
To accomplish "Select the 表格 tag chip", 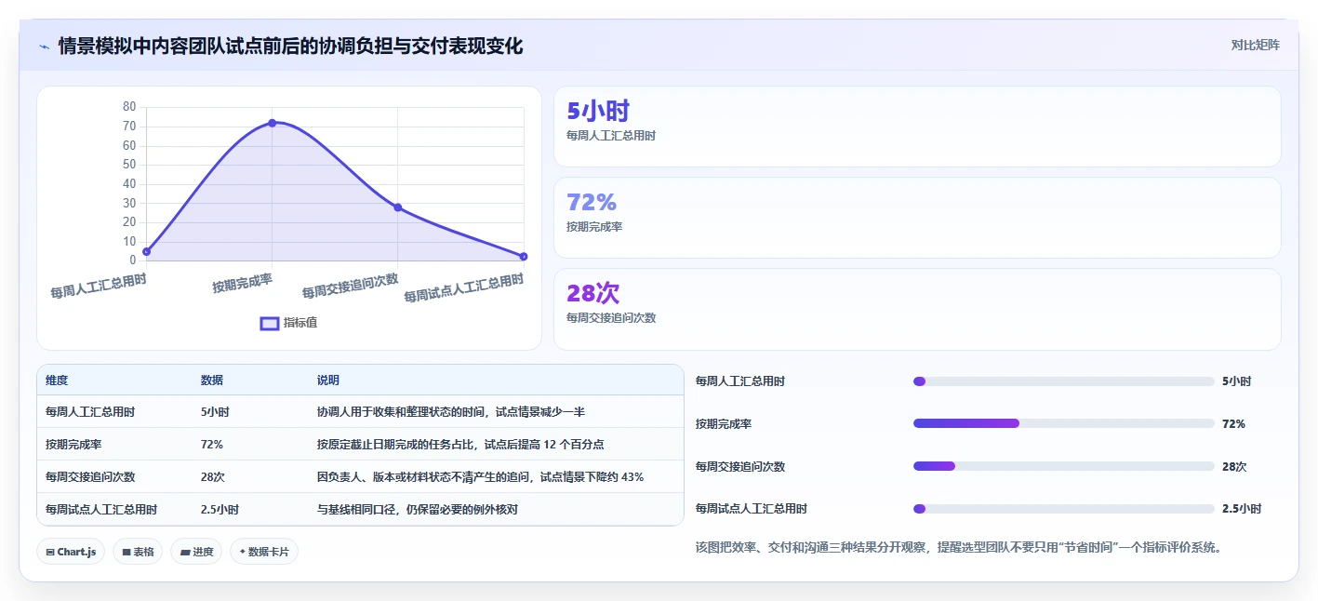I will [x=138, y=552].
